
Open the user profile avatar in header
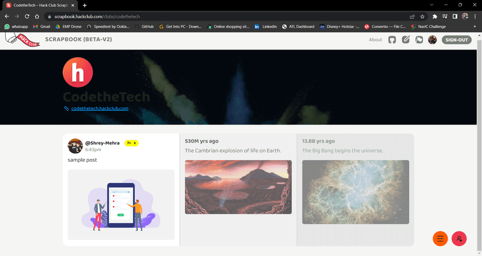coord(433,40)
